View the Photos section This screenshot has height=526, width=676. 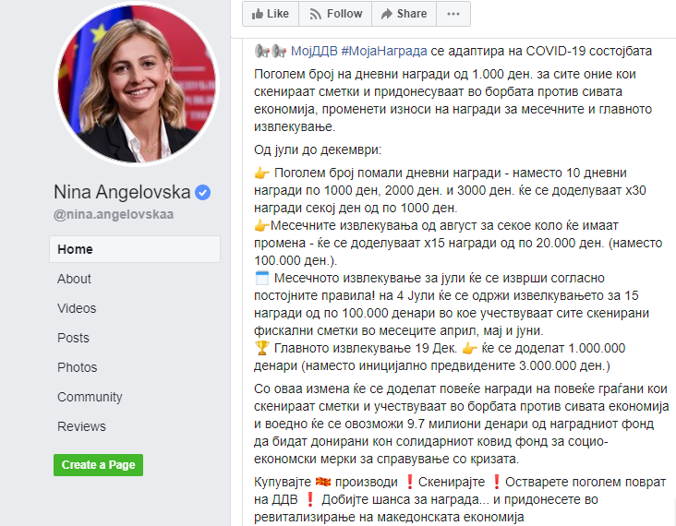pyautogui.click(x=78, y=367)
